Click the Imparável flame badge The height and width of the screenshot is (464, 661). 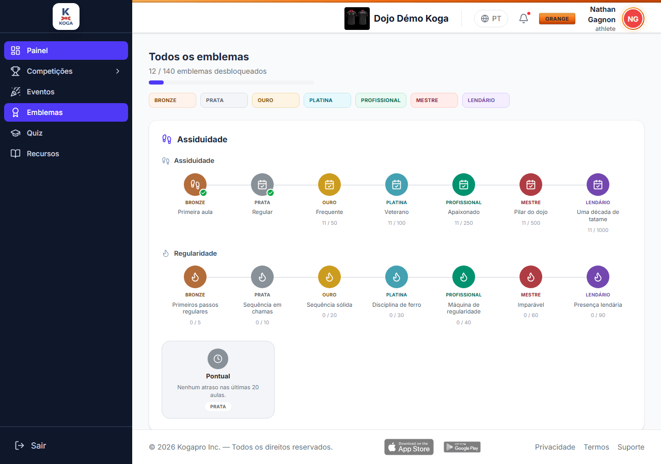coord(531,277)
